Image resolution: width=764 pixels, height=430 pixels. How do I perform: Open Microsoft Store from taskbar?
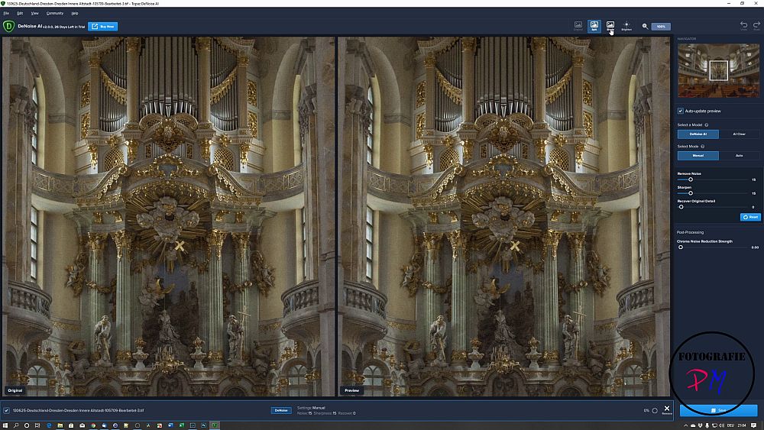71,425
